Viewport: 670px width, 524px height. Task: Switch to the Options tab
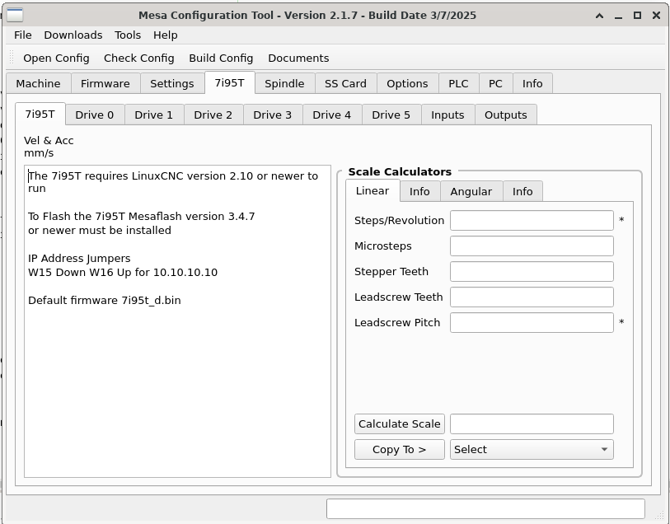(x=407, y=83)
